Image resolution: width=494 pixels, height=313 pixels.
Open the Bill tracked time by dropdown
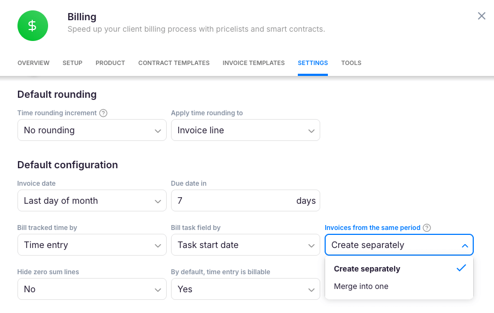(92, 245)
